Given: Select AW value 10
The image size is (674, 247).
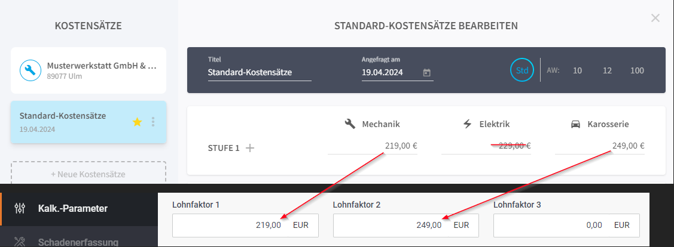Looking at the screenshot, I should (577, 70).
